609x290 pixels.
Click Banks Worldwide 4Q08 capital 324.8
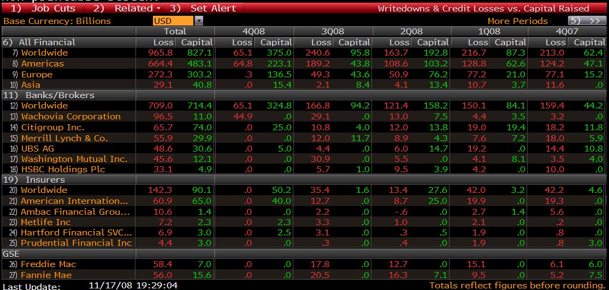(x=279, y=105)
